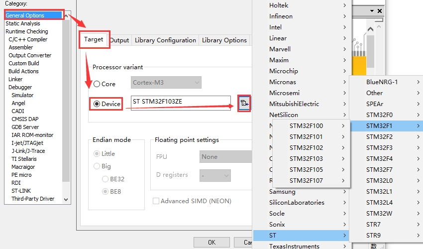Switch to the Target tab

pyautogui.click(x=94, y=39)
